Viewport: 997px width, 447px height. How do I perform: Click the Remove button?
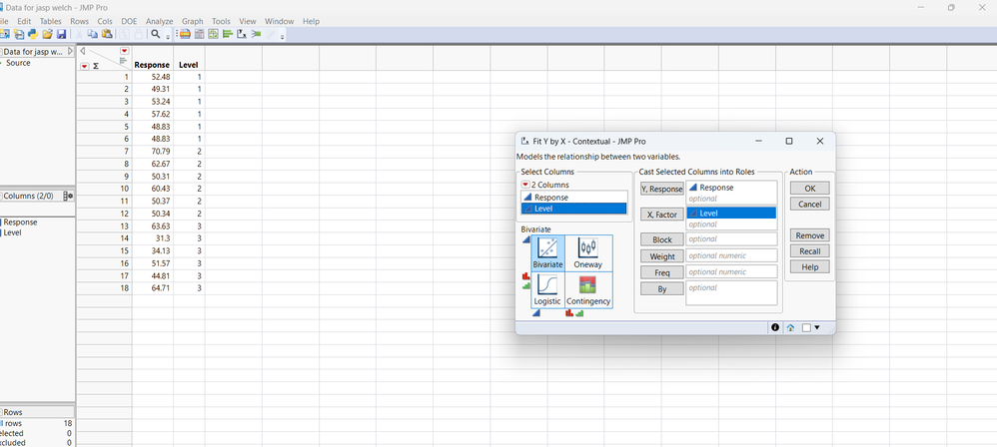tap(809, 235)
